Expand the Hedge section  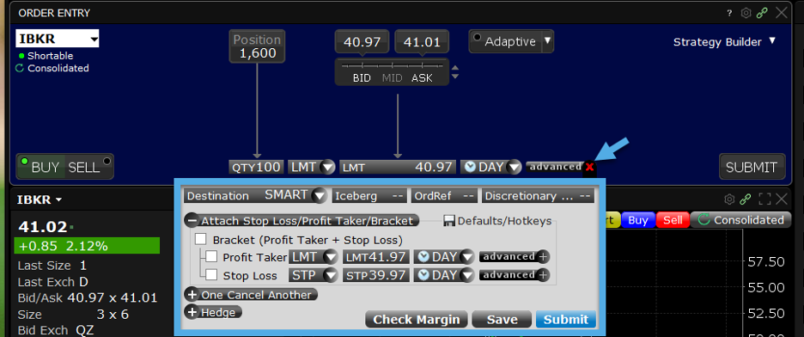click(x=192, y=312)
